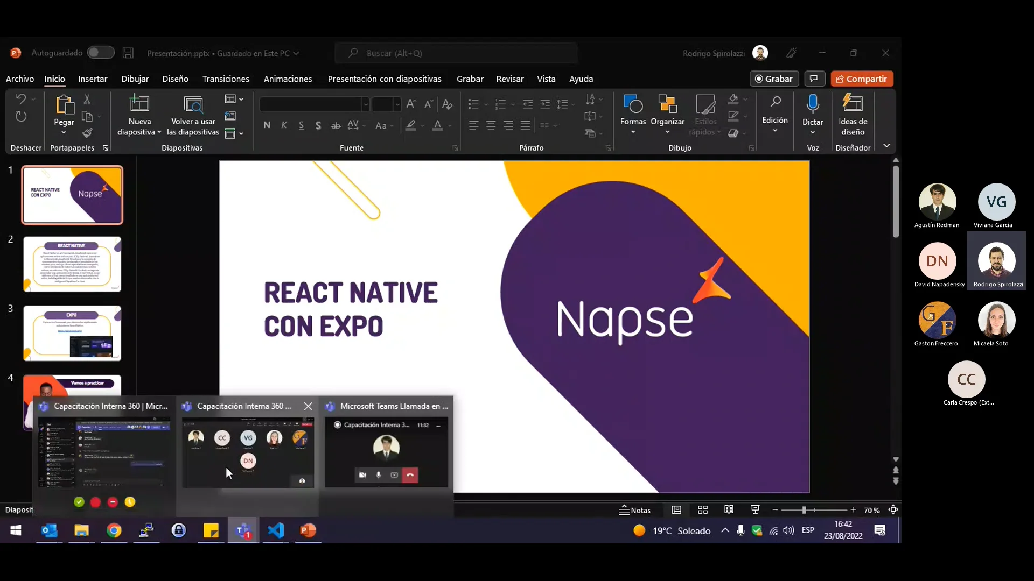Image resolution: width=1034 pixels, height=581 pixels.
Task: Open the font name dropdown
Action: click(365, 104)
